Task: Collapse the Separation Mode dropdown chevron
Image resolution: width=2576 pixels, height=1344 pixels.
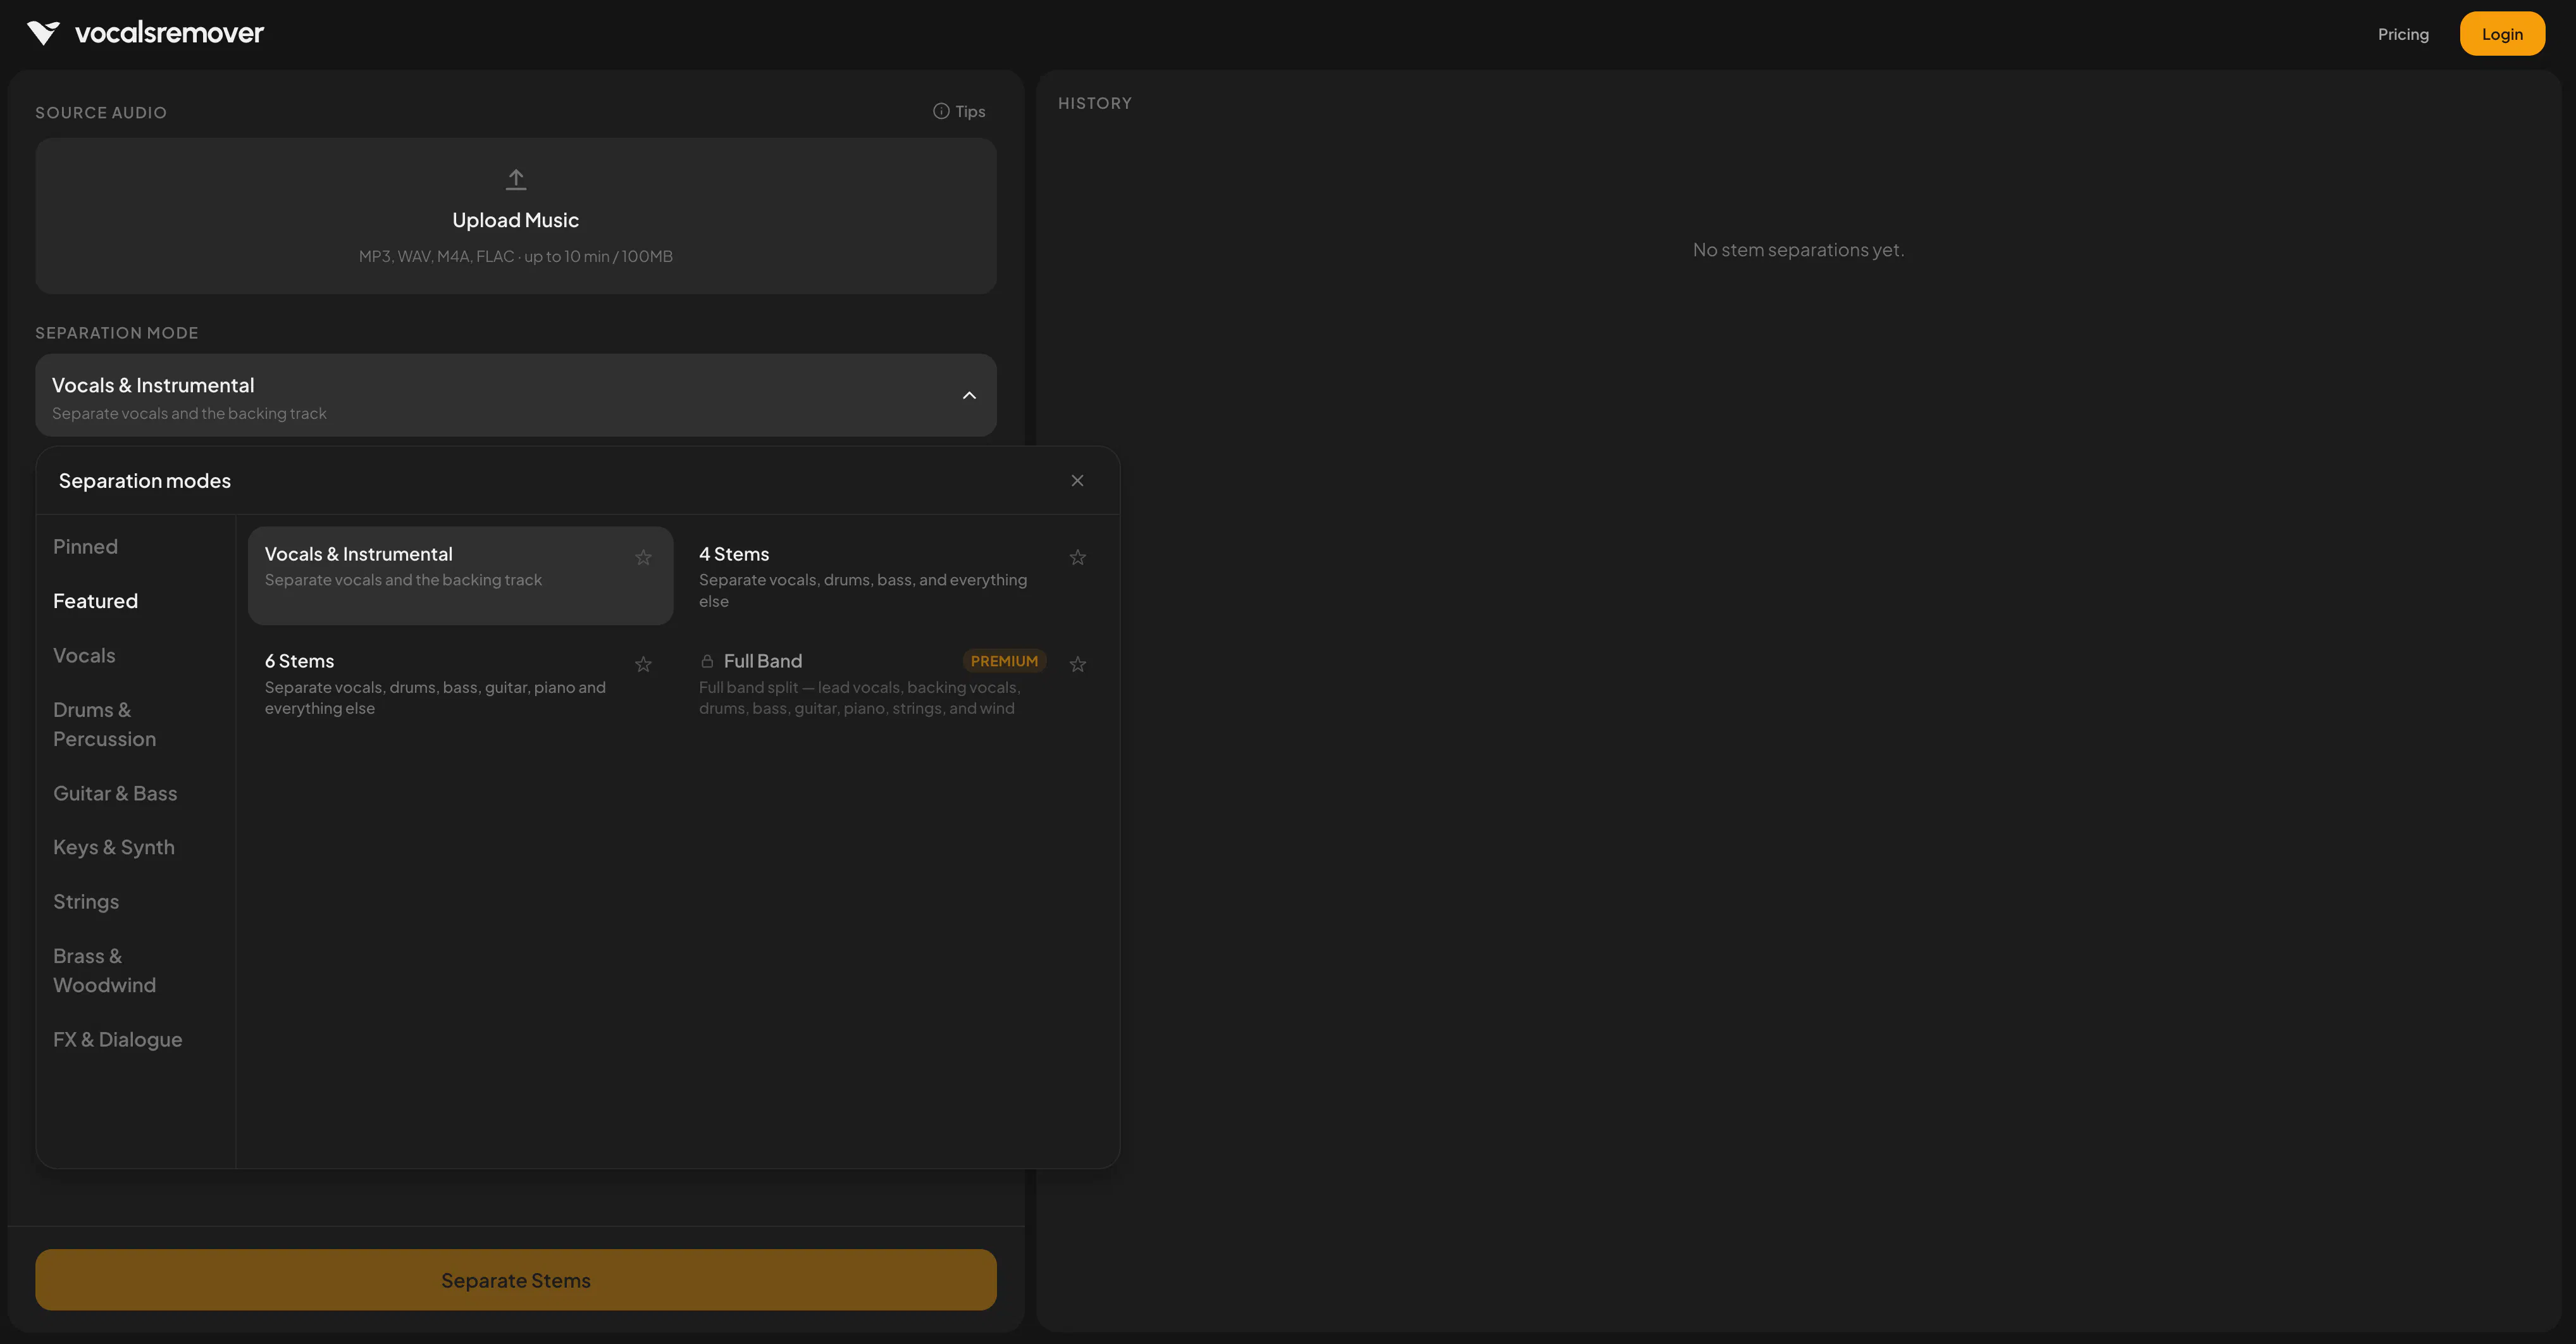Action: point(969,396)
